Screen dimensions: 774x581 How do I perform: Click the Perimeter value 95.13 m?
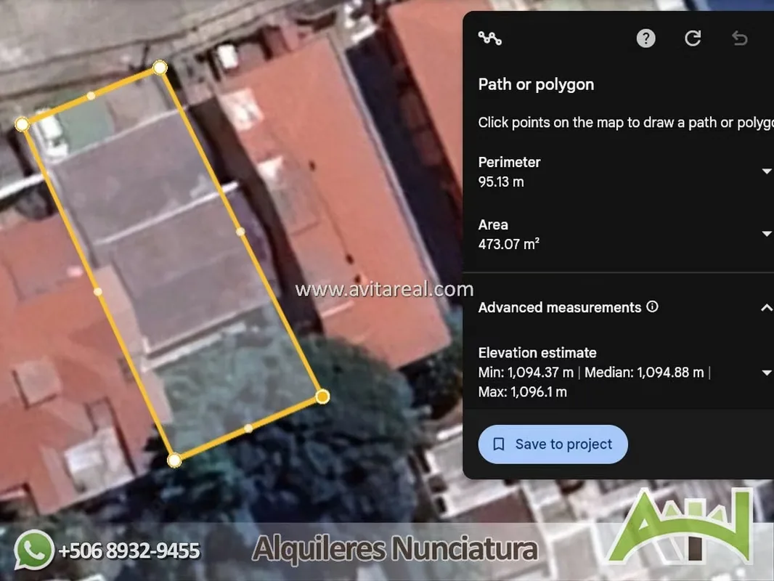click(501, 182)
